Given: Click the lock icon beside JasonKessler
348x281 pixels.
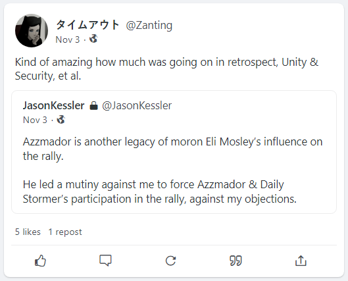Looking at the screenshot, I should pos(93,106).
